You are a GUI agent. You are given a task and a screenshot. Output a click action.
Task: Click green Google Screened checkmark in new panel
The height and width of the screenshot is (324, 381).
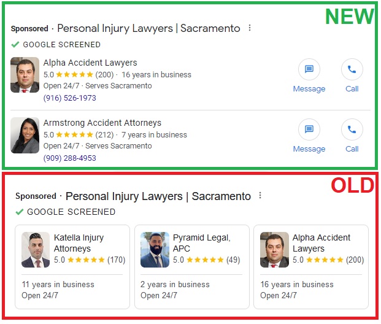click(x=15, y=44)
